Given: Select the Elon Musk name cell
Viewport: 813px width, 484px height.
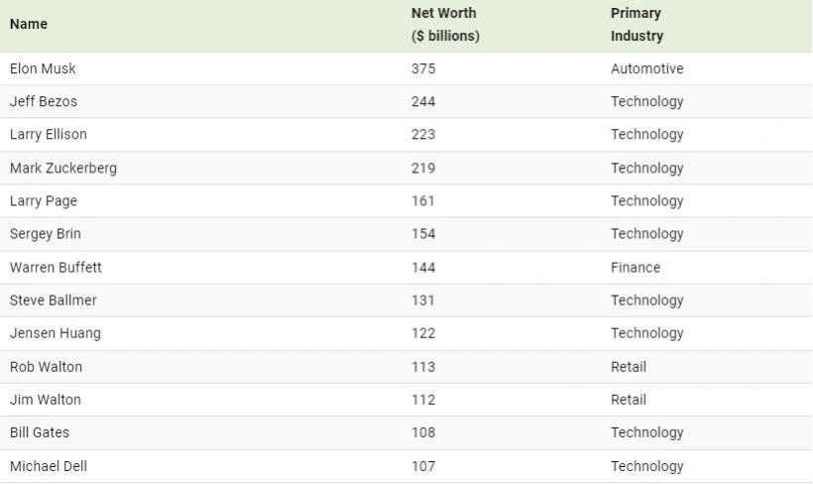Looking at the screenshot, I should 43,68.
